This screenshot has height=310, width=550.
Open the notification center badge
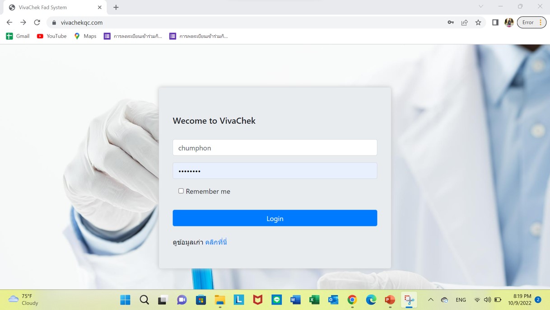tap(538, 300)
